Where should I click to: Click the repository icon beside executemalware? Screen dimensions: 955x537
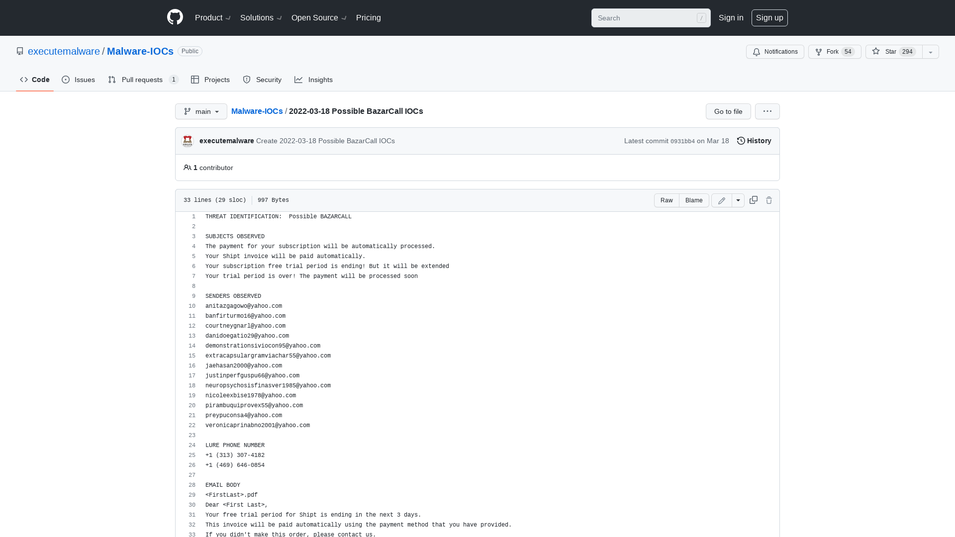[20, 51]
